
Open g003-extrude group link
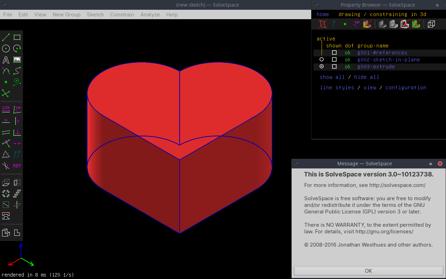(x=376, y=67)
